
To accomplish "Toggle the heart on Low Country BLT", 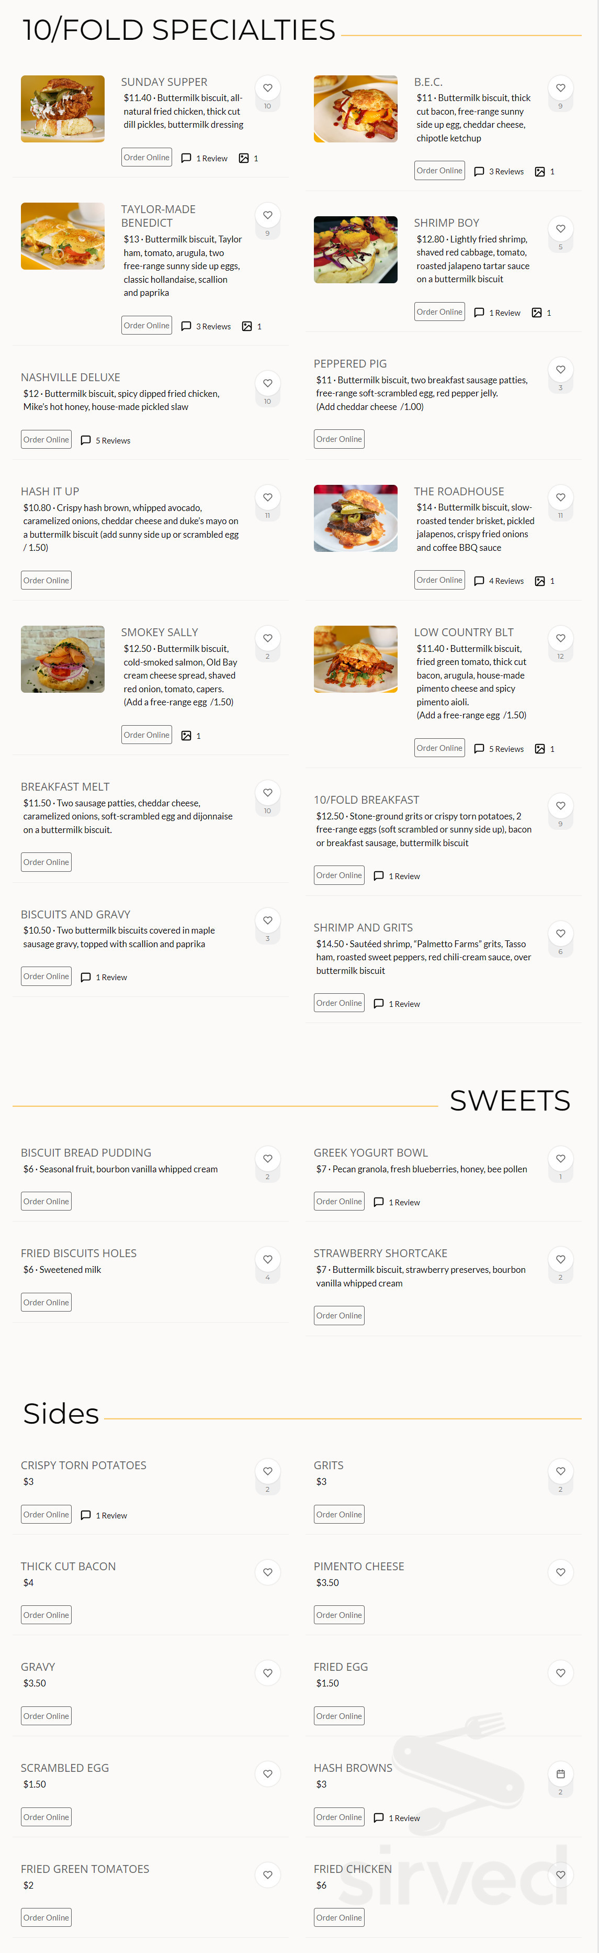I will coord(560,638).
